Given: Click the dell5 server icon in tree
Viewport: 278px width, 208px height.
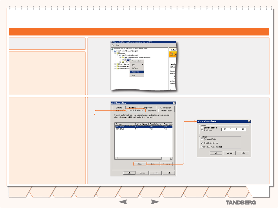Looking at the screenshot, I should click(x=126, y=60).
